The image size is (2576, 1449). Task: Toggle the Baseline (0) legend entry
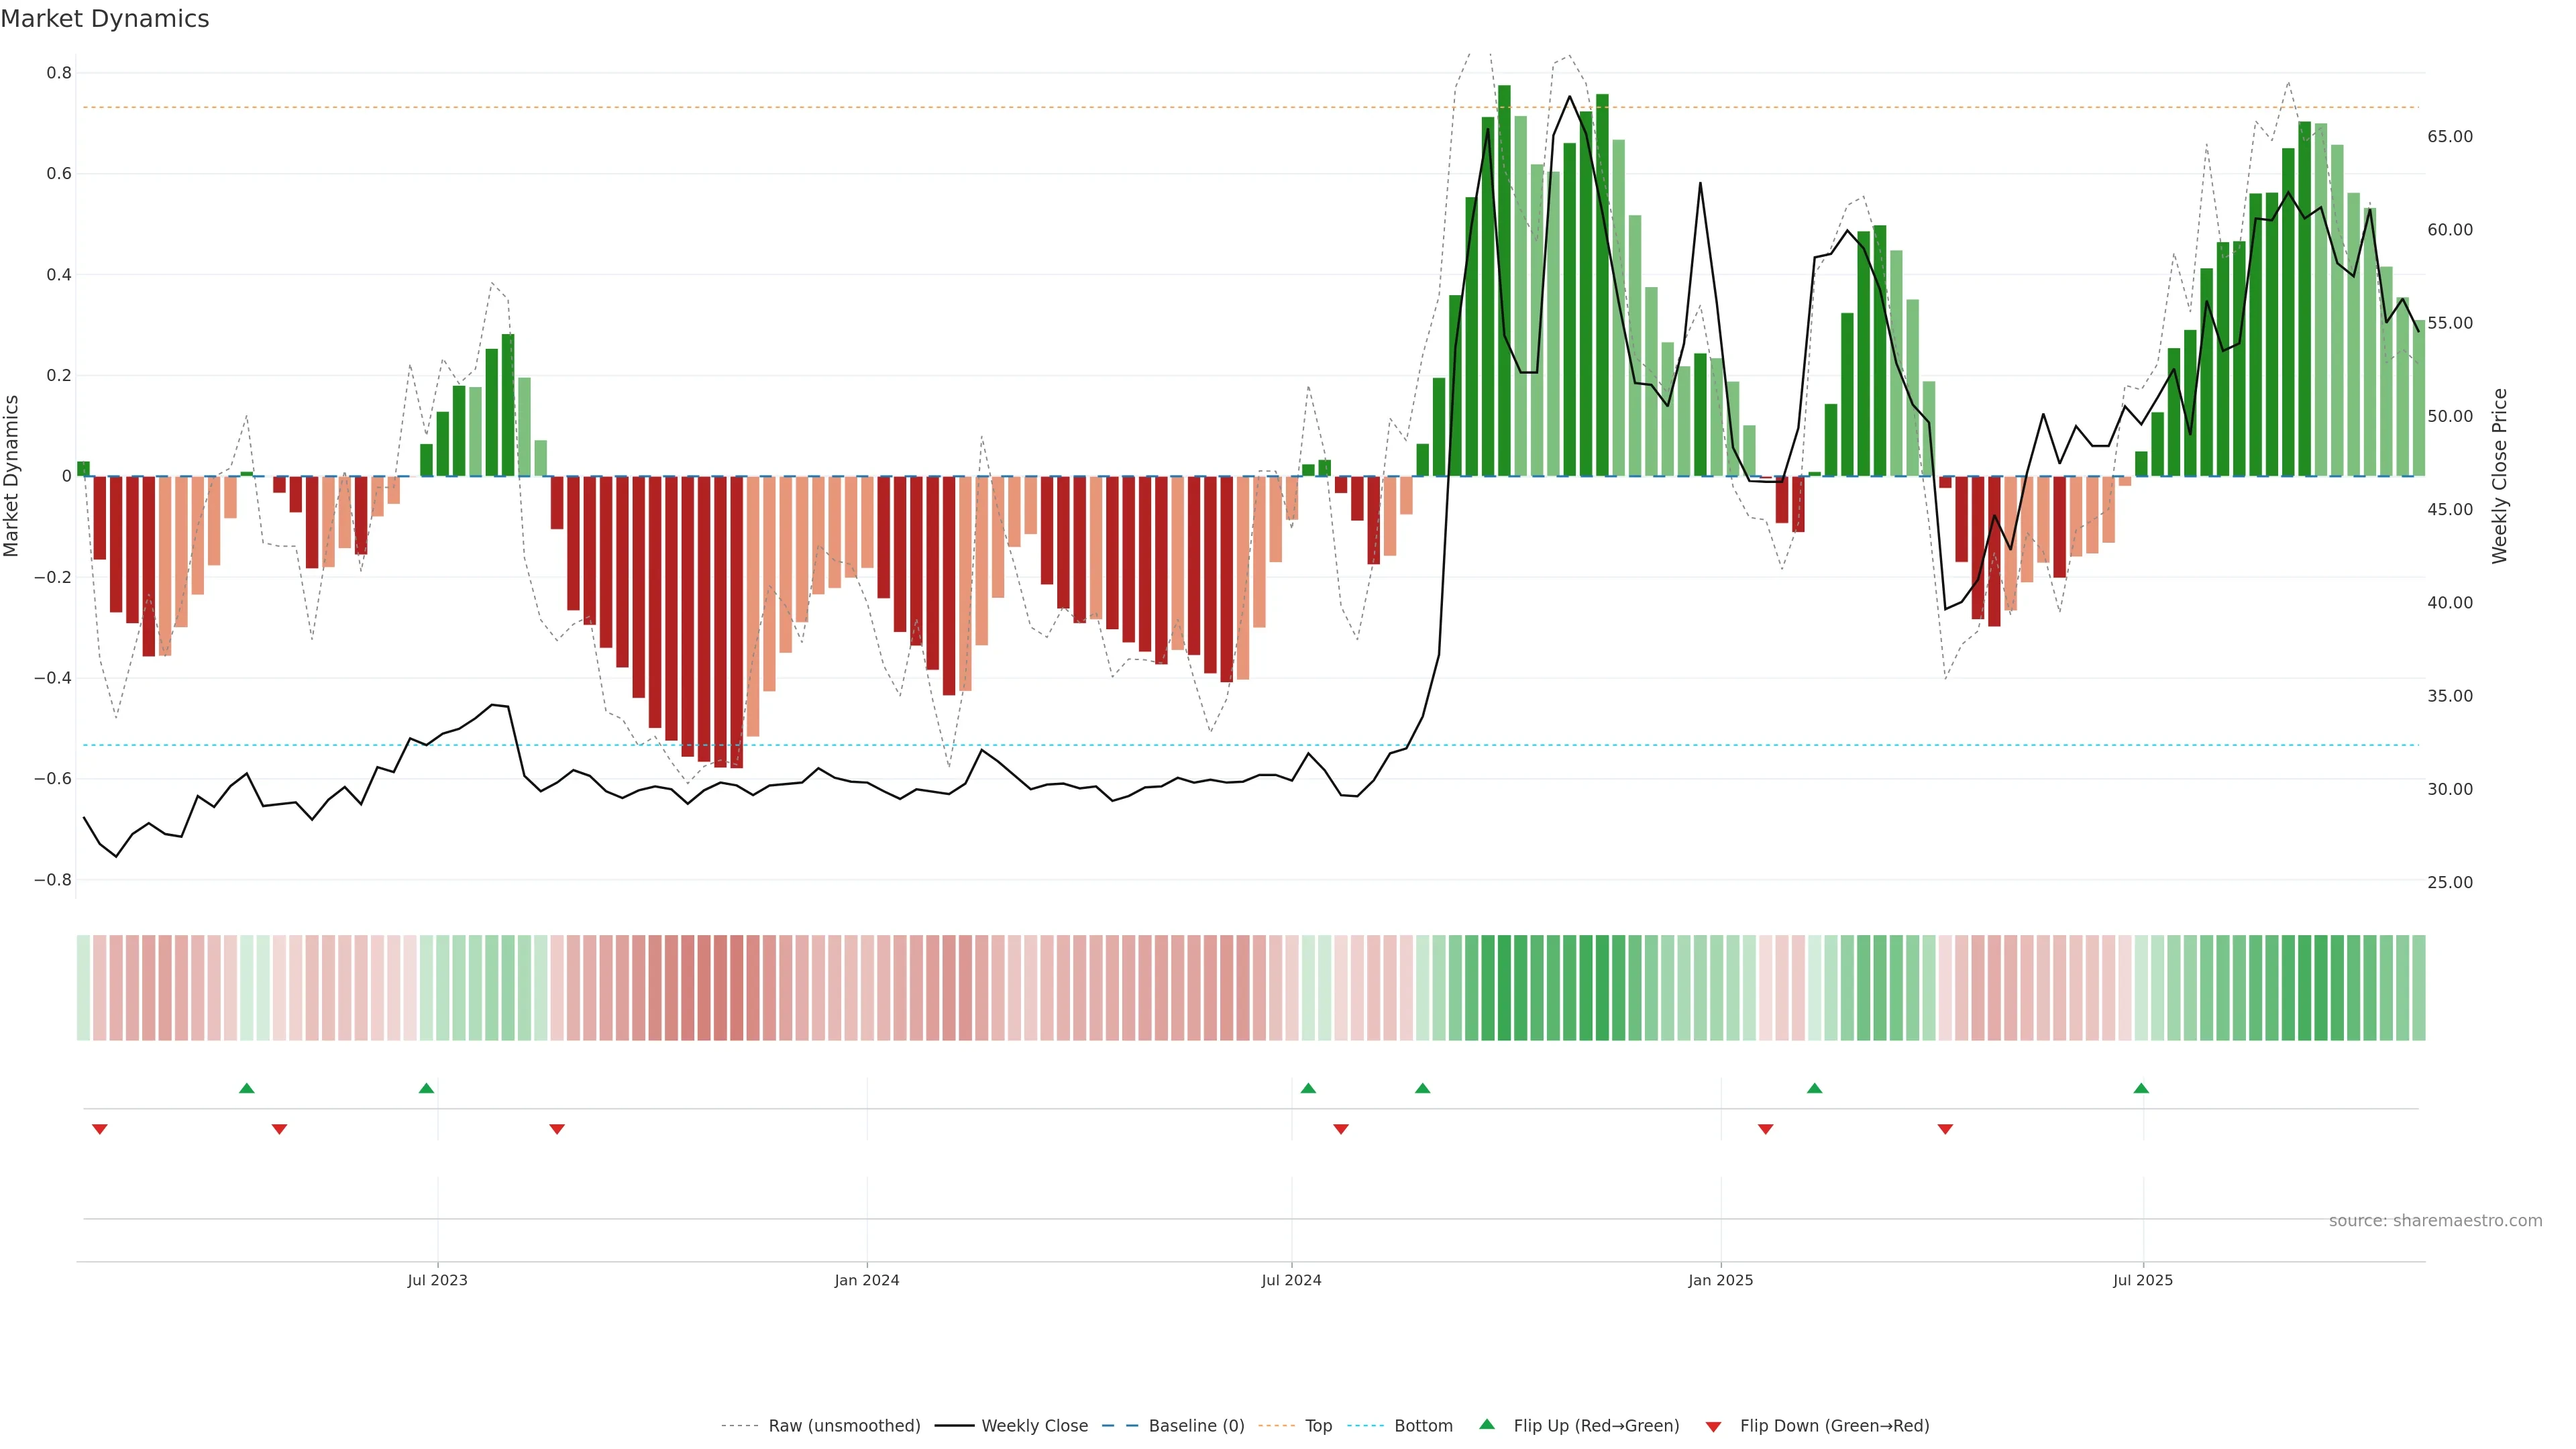click(x=1196, y=1426)
